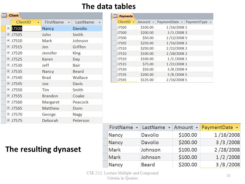Click Beard last name in dynaset results
The height and width of the screenshot is (184, 245).
(148, 165)
